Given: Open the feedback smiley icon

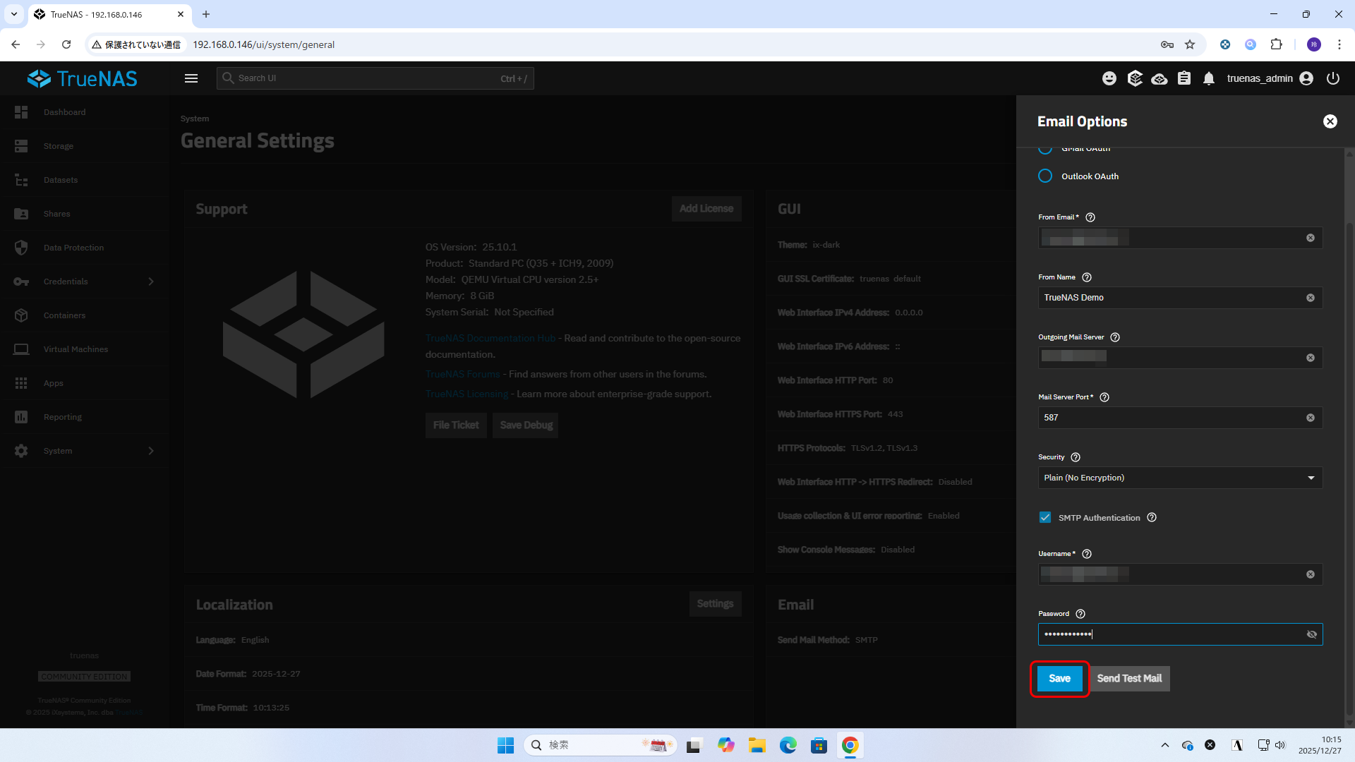Looking at the screenshot, I should [x=1109, y=78].
